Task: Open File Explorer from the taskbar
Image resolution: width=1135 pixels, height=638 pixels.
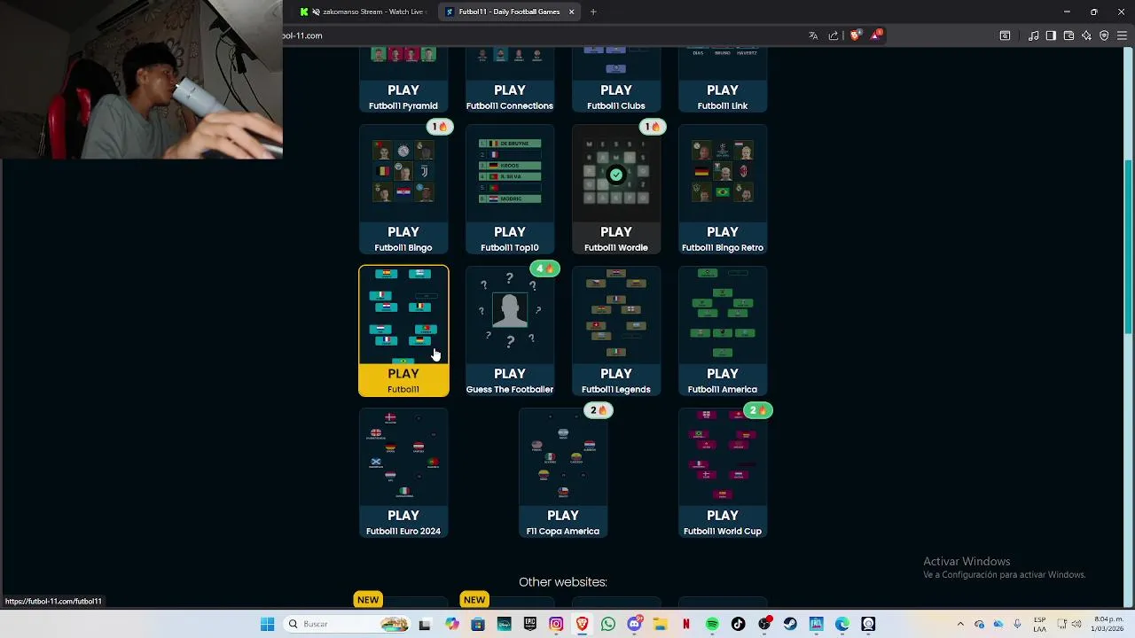Action: 660,624
